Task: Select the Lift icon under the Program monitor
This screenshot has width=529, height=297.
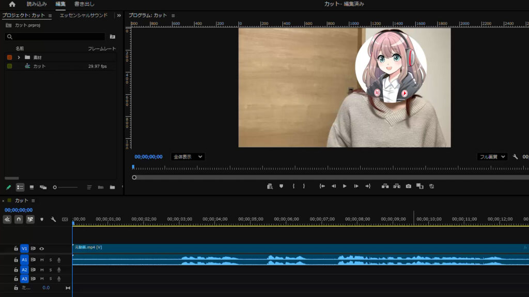Action: [x=385, y=186]
